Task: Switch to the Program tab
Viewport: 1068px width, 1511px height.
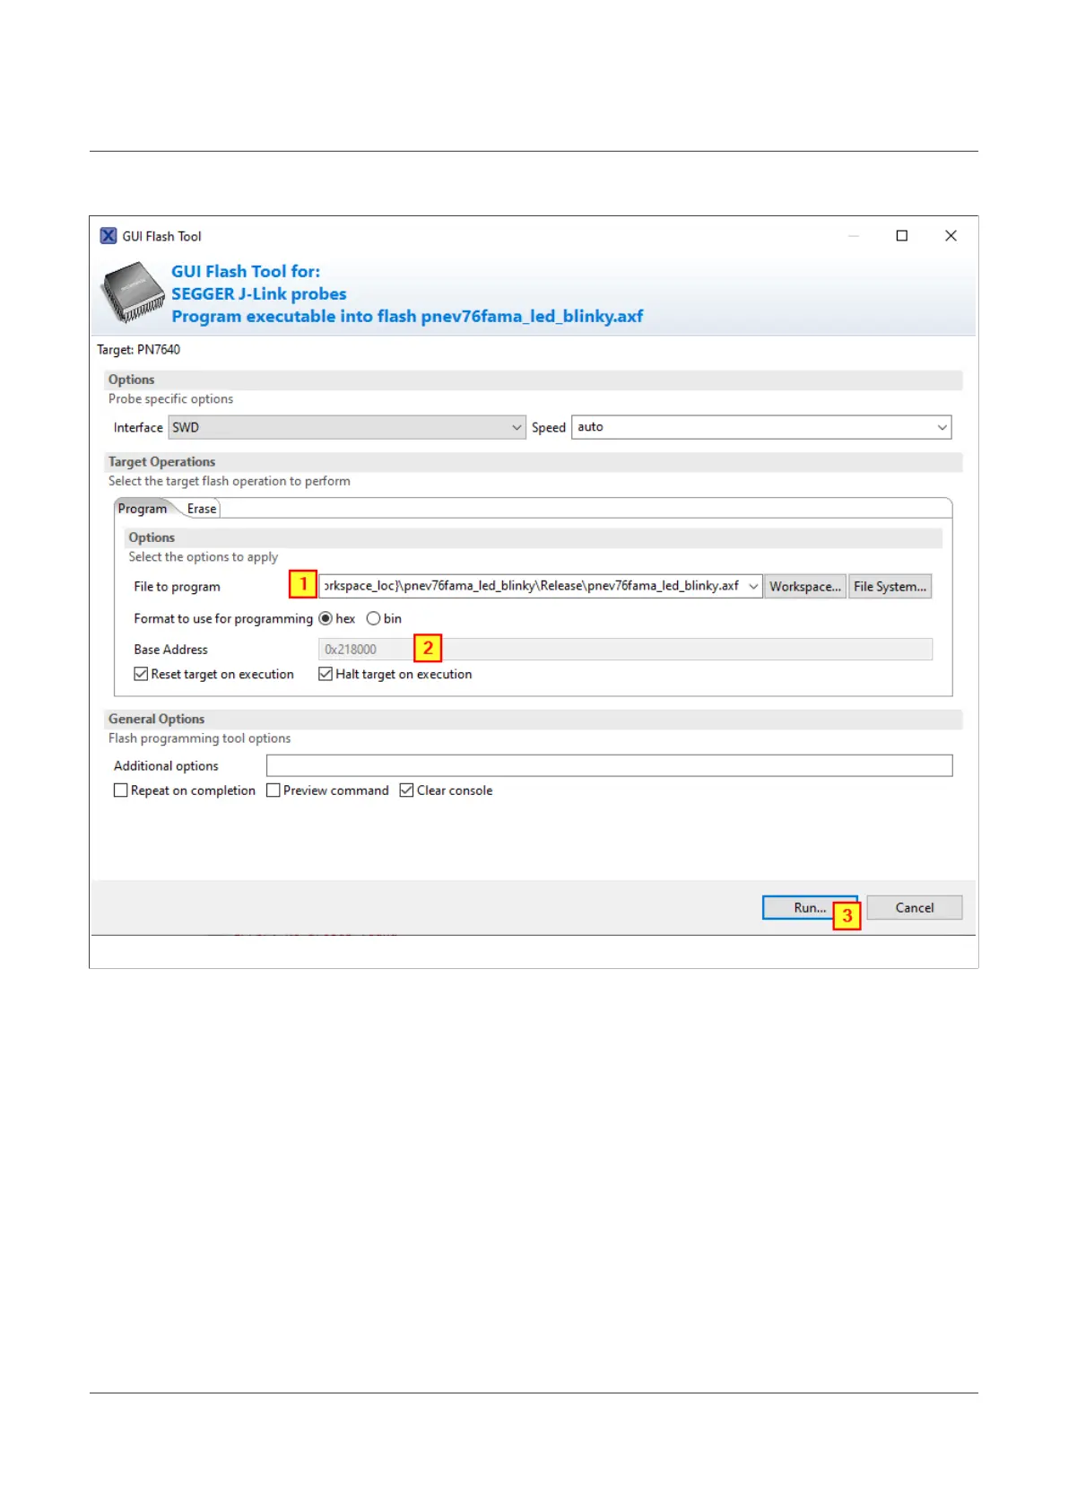Action: (x=143, y=509)
